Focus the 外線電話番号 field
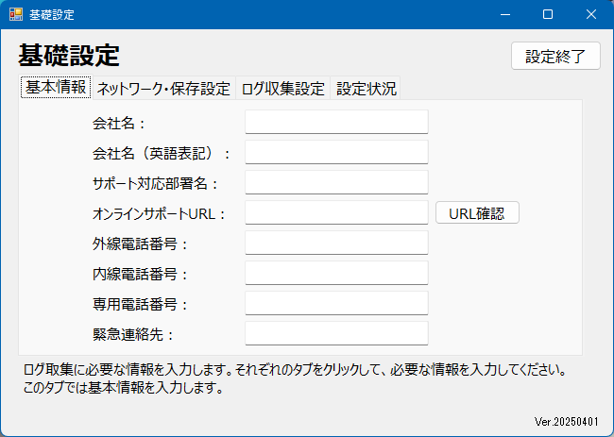 336,244
